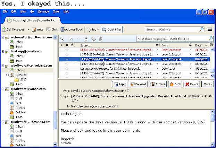Click the global Search field

[174, 29]
